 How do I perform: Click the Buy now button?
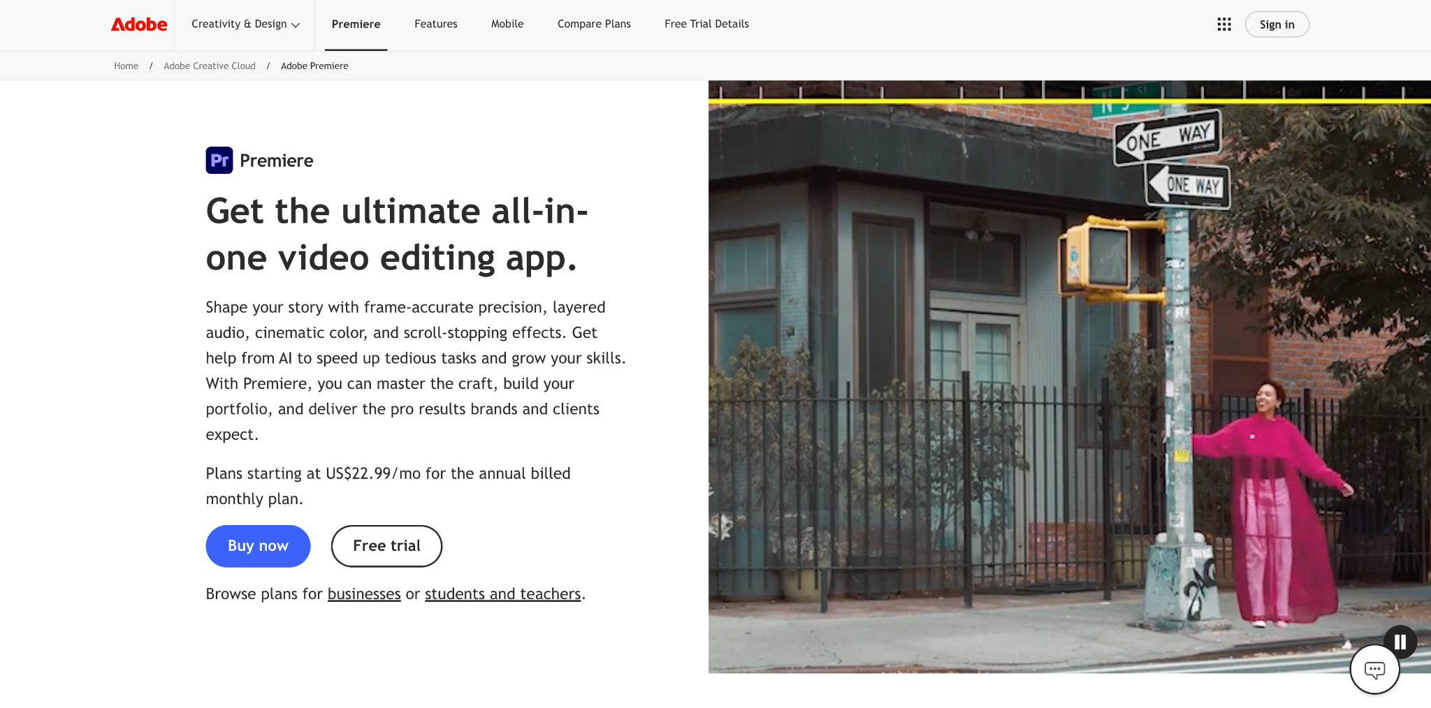point(258,546)
